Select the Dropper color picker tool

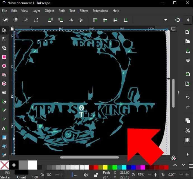click(4, 155)
